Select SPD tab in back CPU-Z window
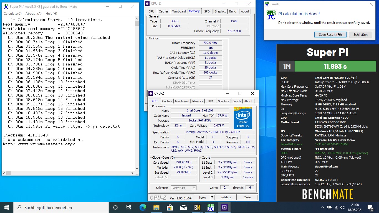The width and height of the screenshot is (379, 213). tap(207, 11)
